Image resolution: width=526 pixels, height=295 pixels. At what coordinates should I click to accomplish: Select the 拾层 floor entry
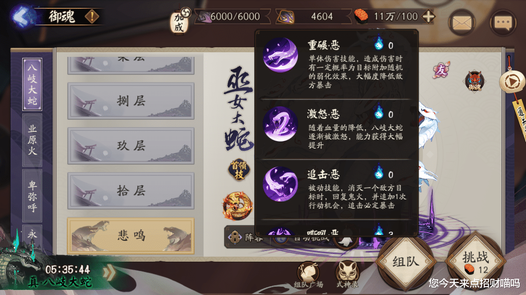pos(131,191)
